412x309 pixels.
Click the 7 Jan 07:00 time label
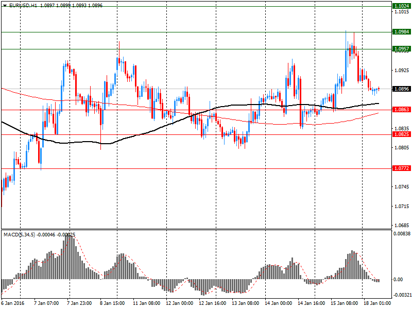coord(46,303)
